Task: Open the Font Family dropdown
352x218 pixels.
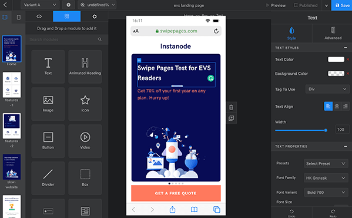Action: [326, 178]
